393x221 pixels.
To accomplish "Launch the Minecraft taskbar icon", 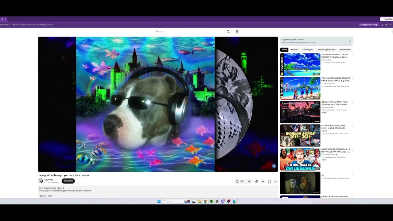I will 211,201.
